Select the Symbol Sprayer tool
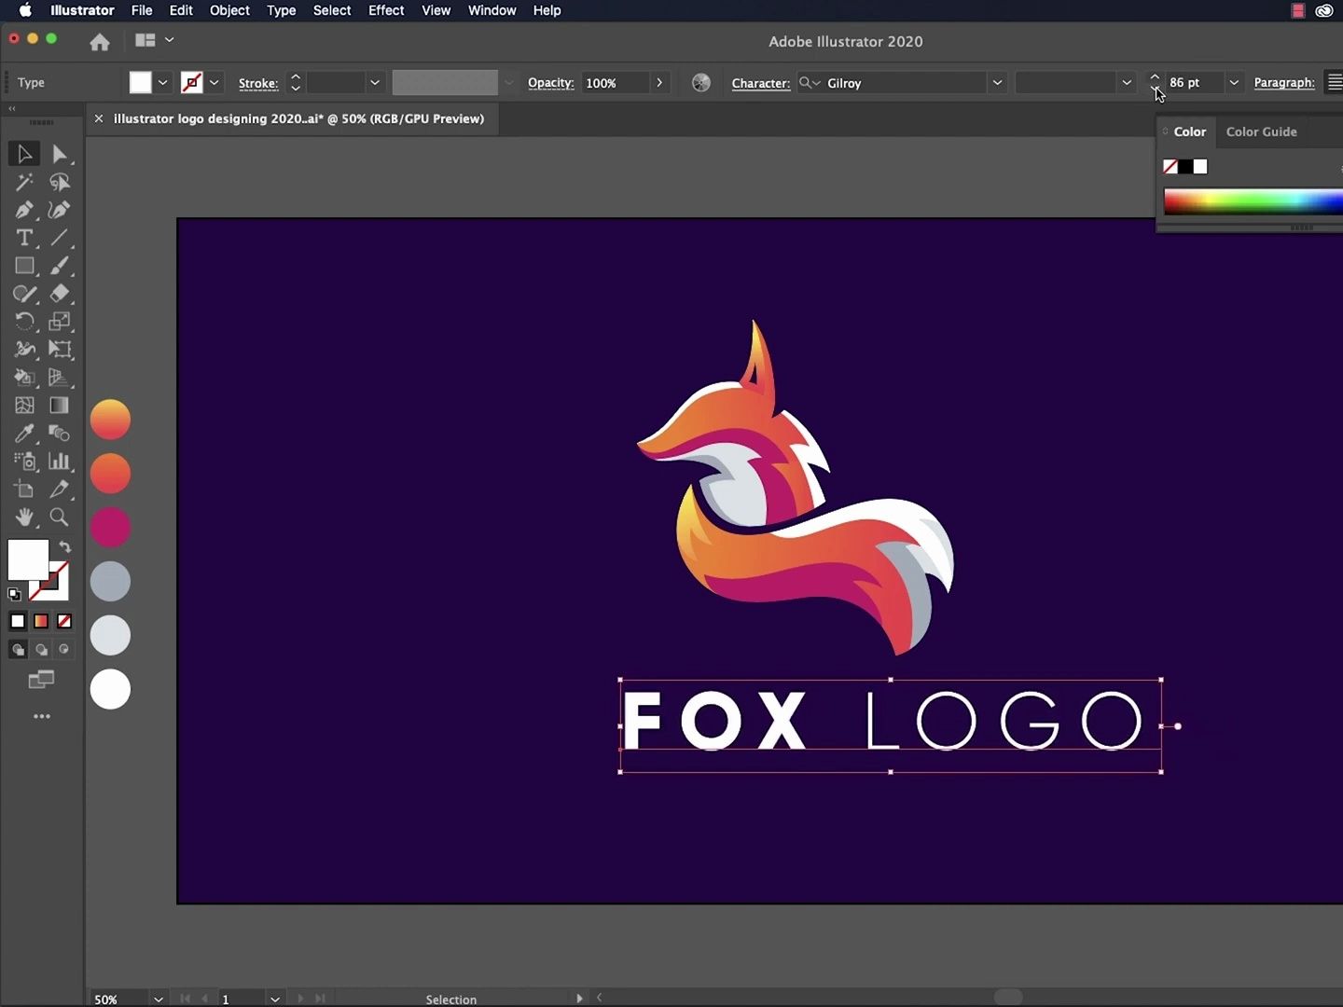This screenshot has width=1343, height=1007. click(24, 462)
